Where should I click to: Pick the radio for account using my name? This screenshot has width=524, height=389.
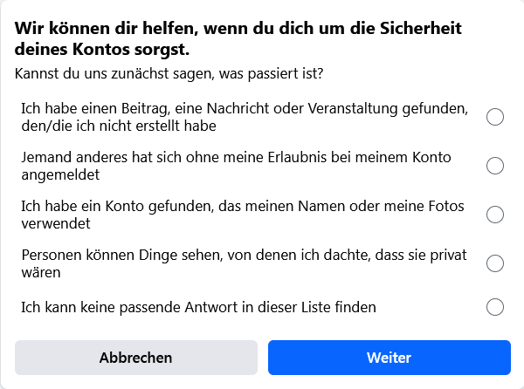495,215
